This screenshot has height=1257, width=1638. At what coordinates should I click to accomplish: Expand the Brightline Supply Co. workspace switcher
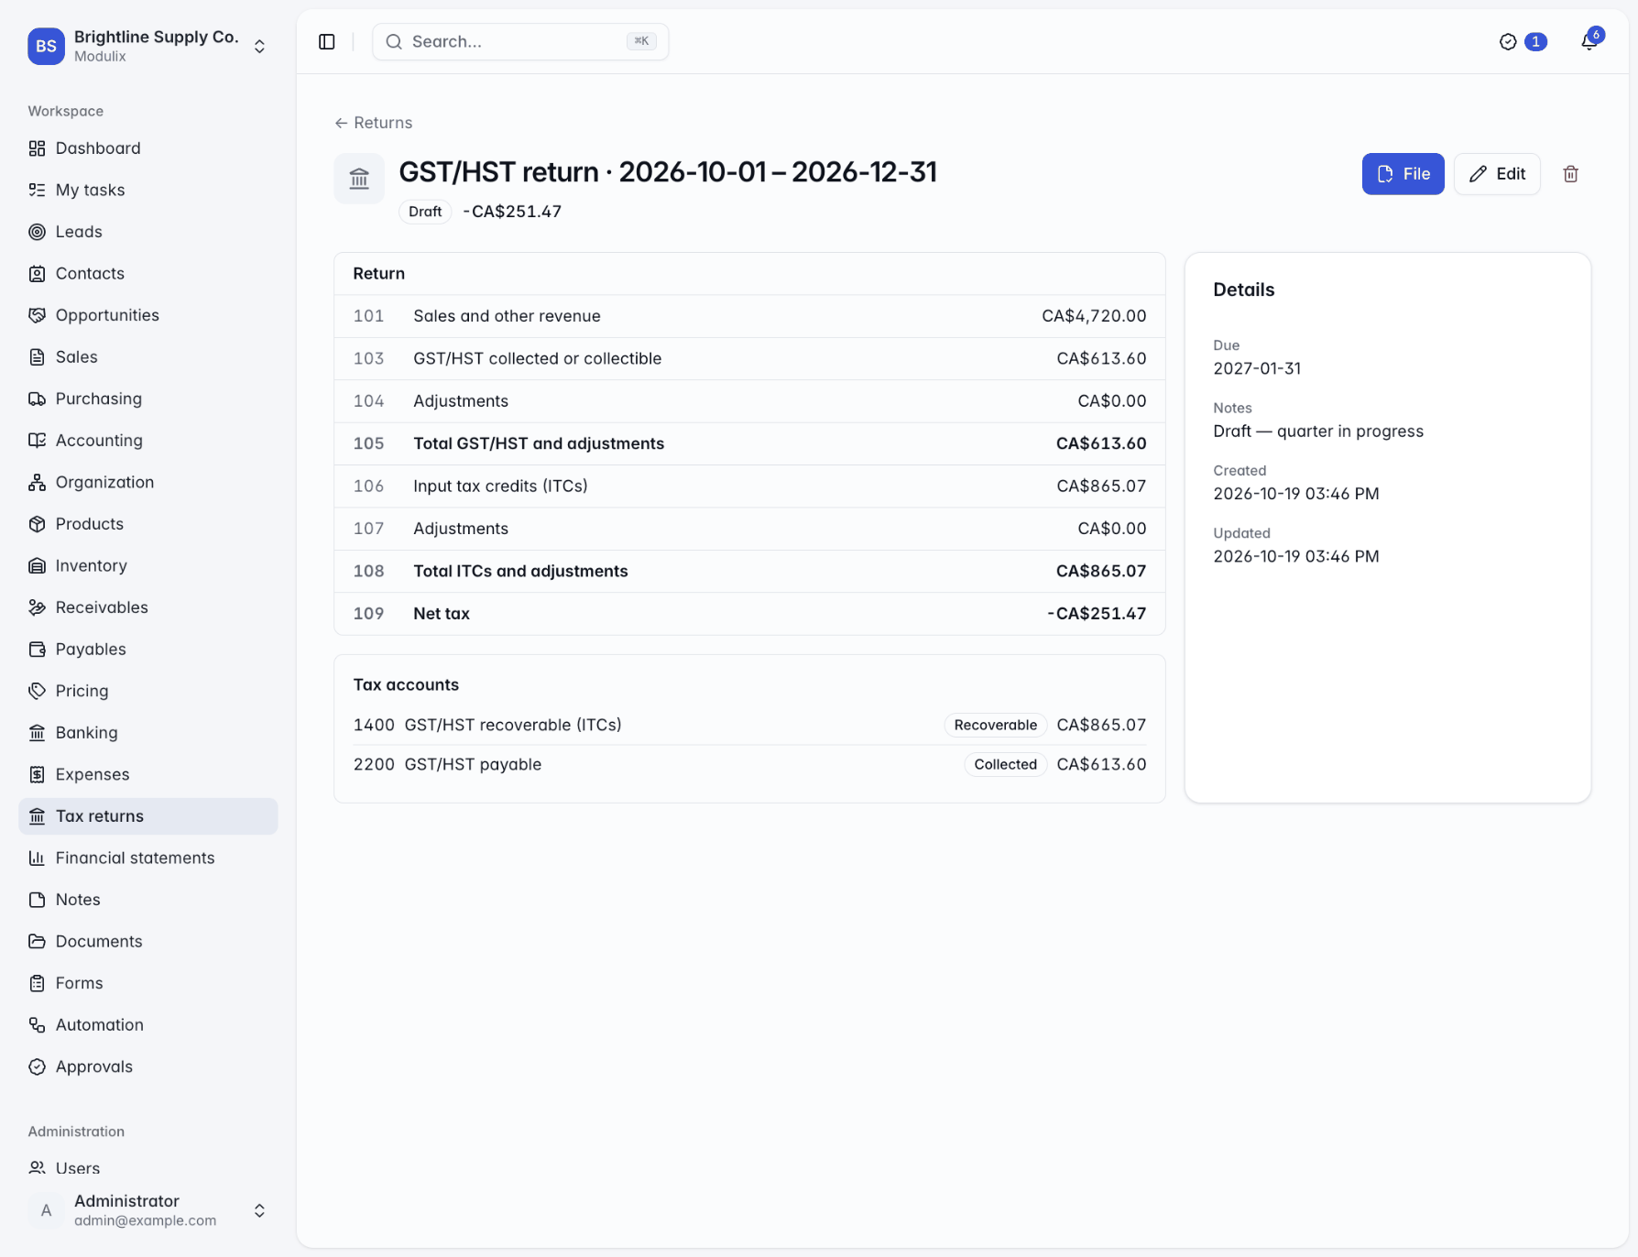click(147, 46)
